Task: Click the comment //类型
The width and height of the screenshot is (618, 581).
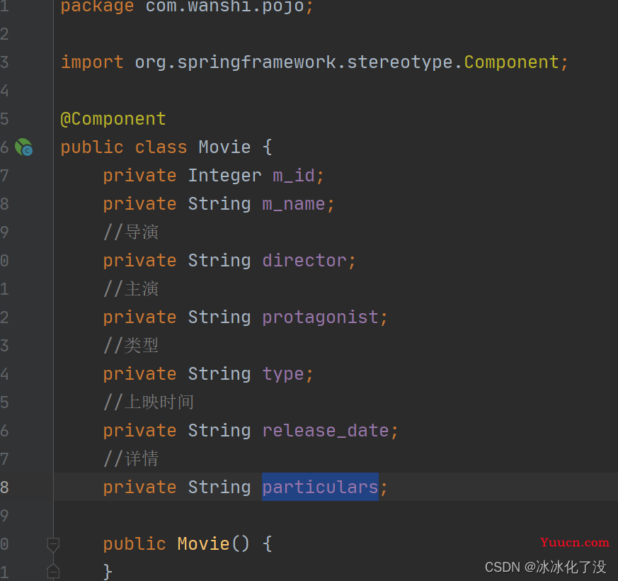Action: 131,346
